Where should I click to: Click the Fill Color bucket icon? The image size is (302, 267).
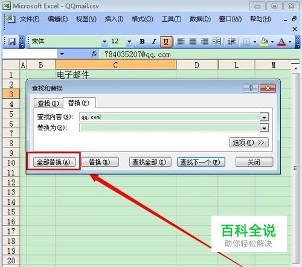pos(265,42)
